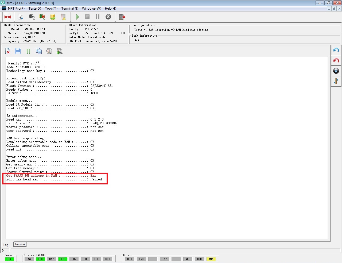Save the log using the blue floppy icon
342x263 pixels.
click(18, 51)
